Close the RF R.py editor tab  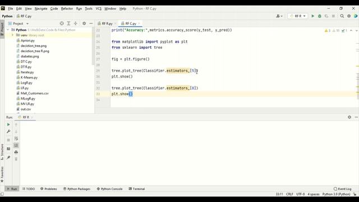[x=116, y=24]
